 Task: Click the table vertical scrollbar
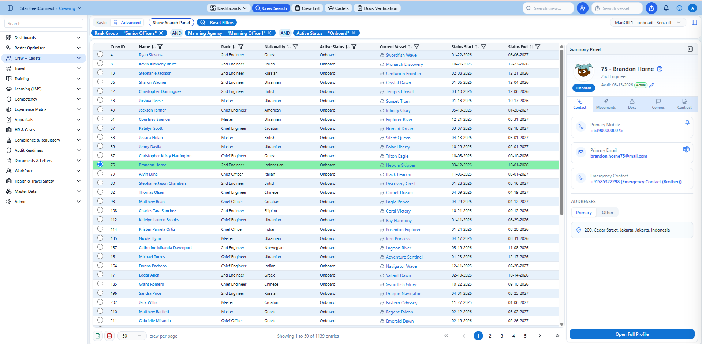point(561,132)
